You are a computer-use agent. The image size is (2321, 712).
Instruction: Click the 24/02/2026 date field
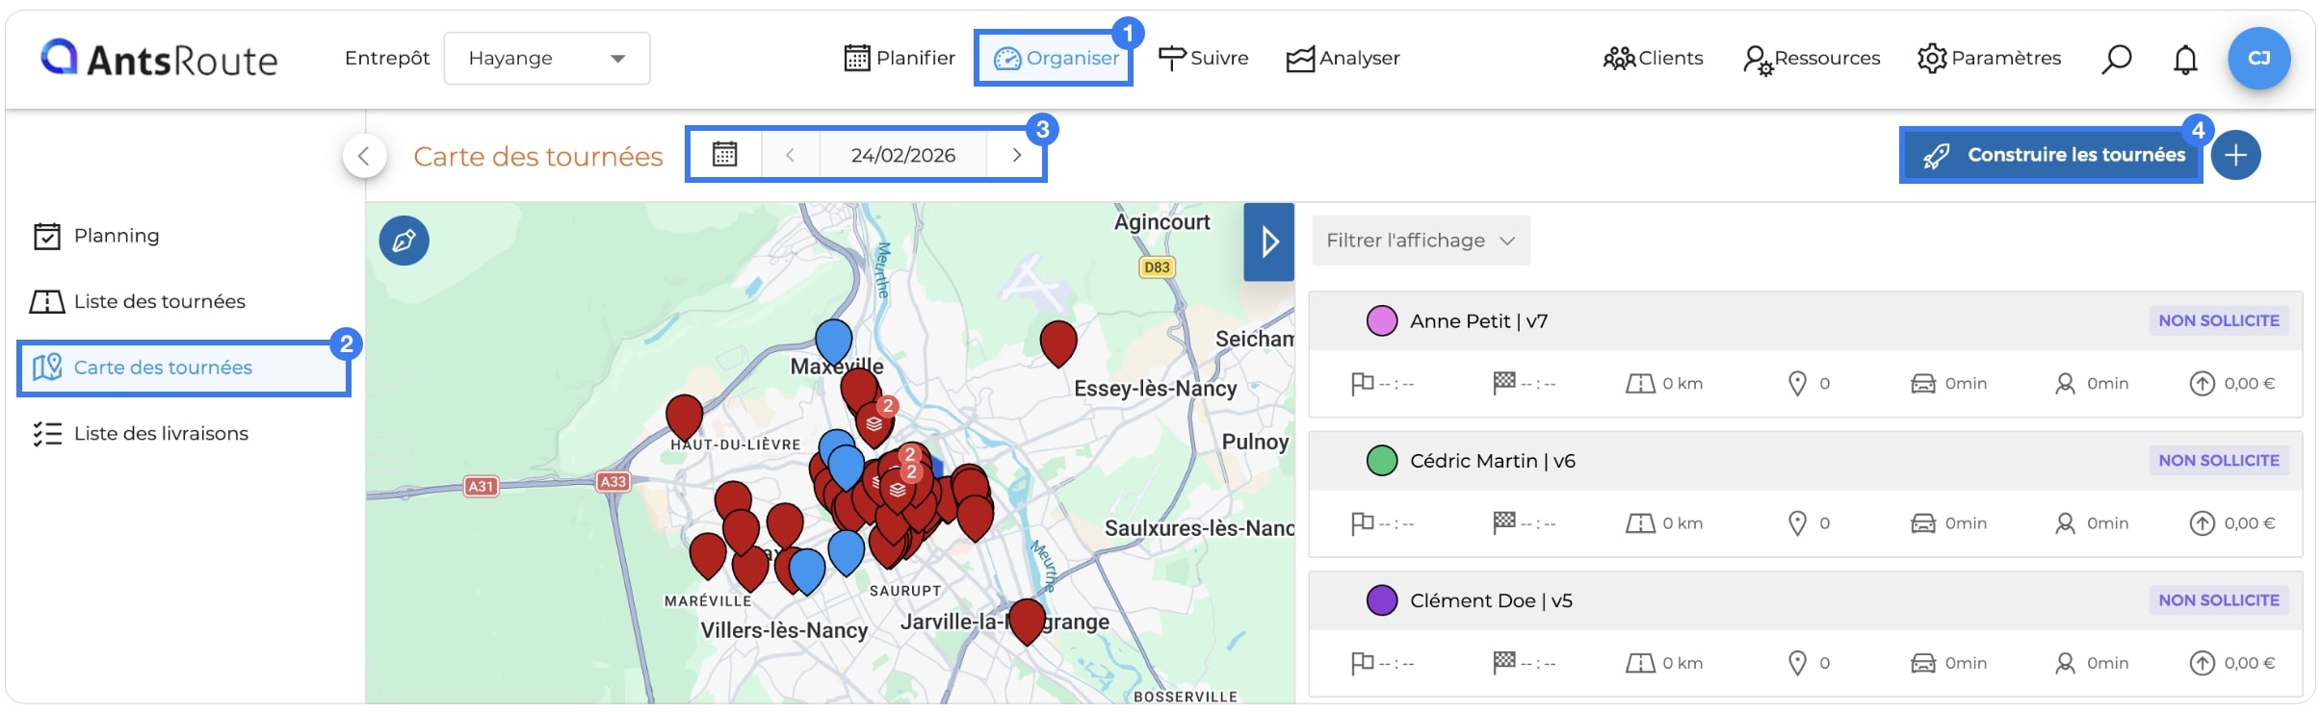[903, 155]
